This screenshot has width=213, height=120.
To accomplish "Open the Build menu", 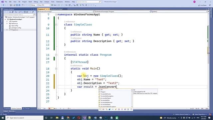I will tap(30, 2).
